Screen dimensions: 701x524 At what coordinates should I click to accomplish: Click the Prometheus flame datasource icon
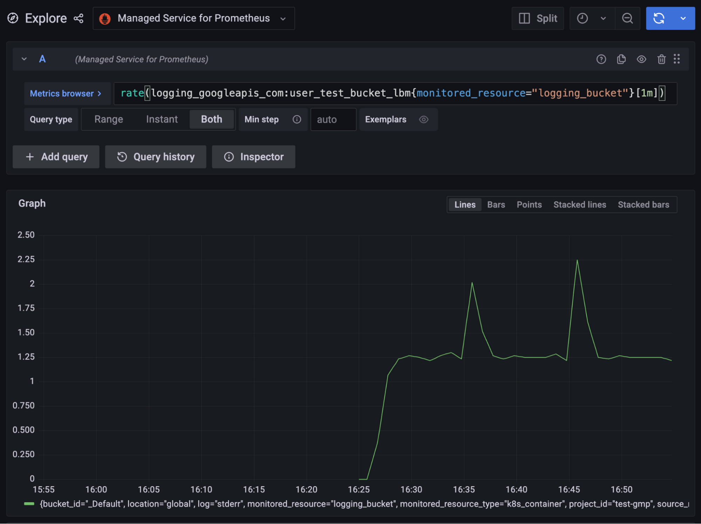click(x=105, y=18)
